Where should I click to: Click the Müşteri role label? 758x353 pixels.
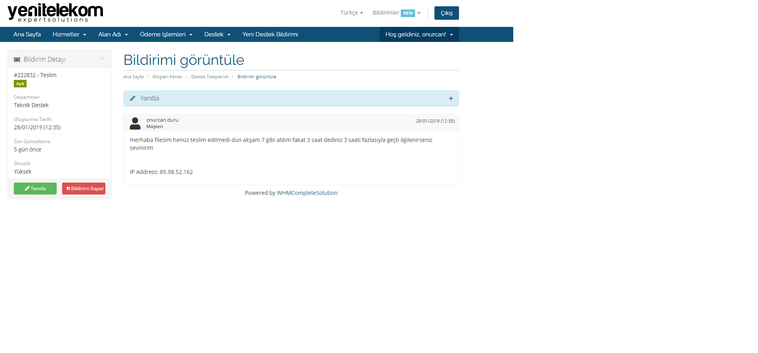coord(154,126)
